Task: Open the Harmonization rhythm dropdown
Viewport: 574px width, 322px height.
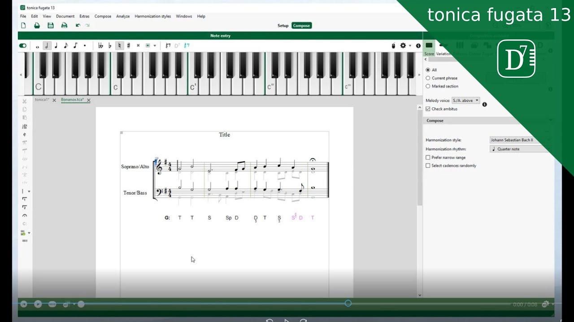Action: [520, 149]
